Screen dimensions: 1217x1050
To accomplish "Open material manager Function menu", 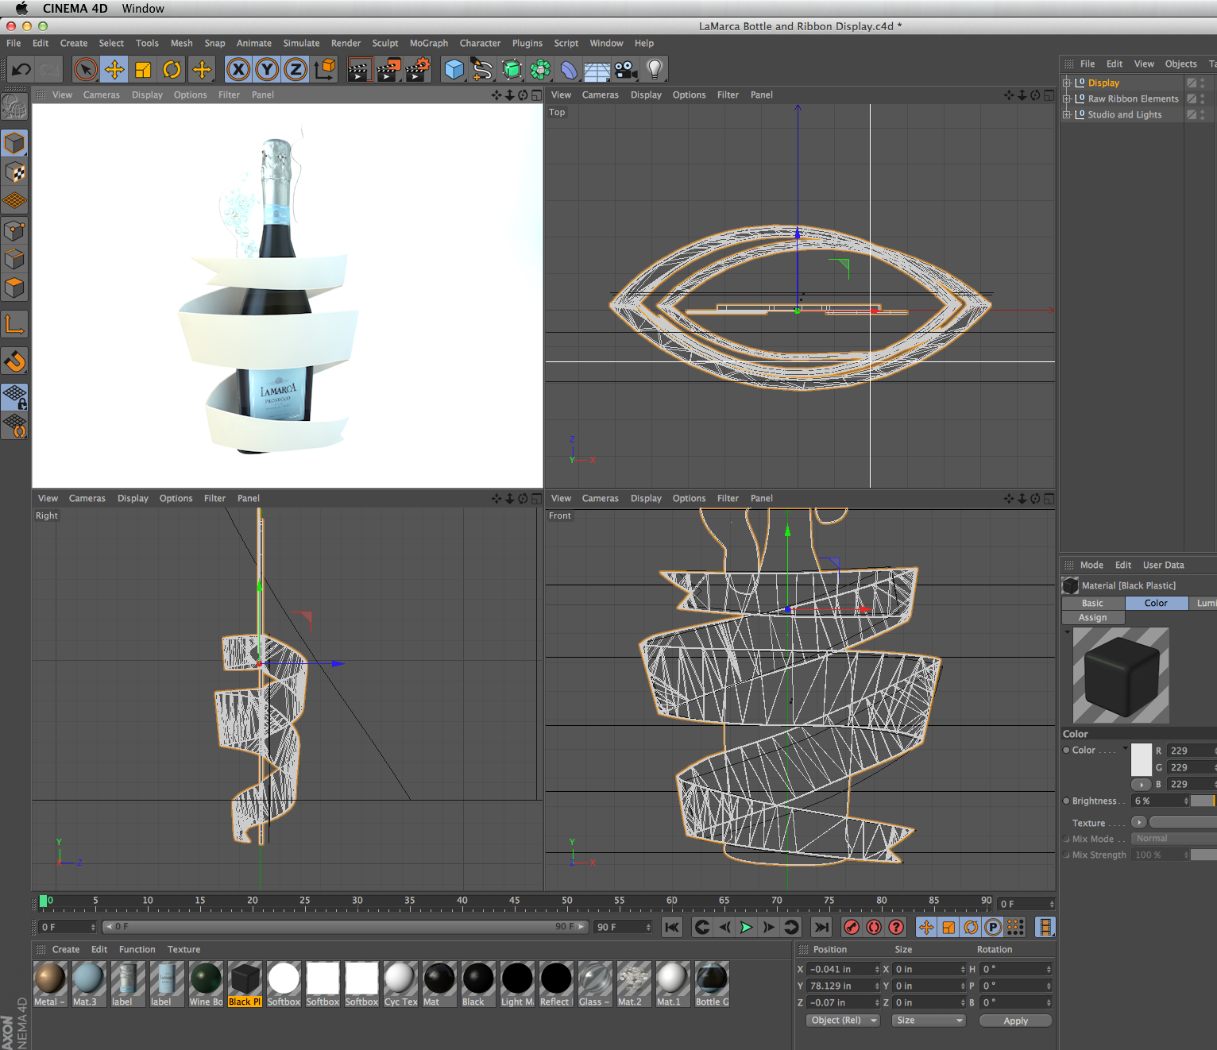I will [137, 950].
